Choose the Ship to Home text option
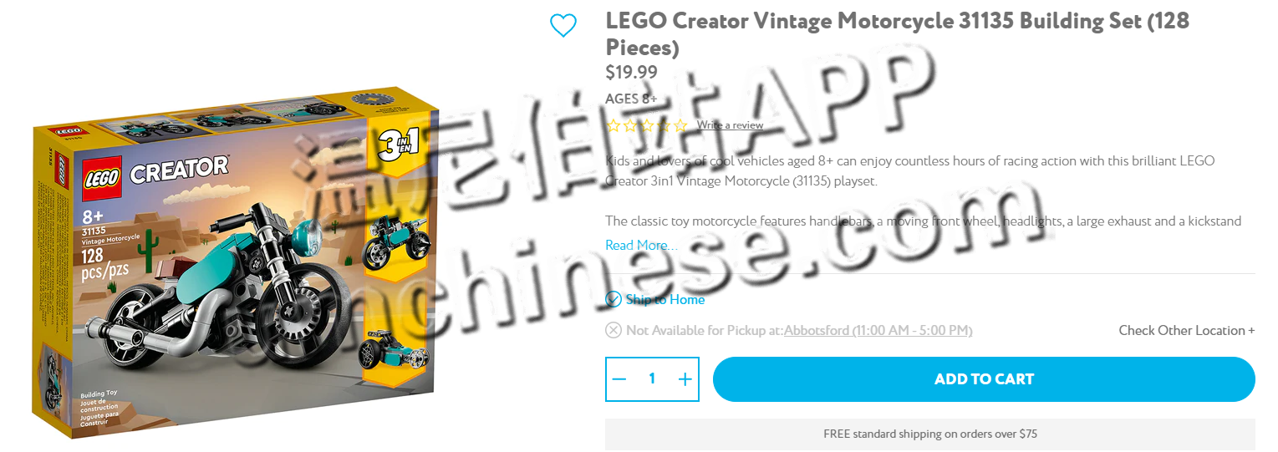Viewport: 1278px width, 452px height. point(665,299)
